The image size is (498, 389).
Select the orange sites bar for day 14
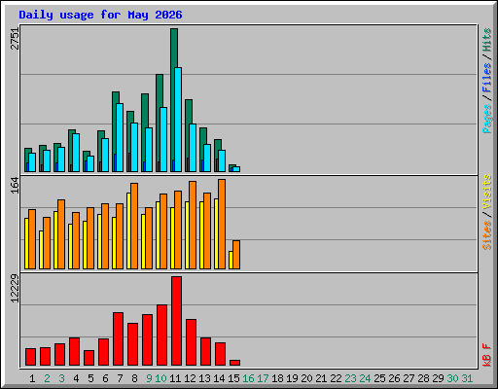pyautogui.click(x=222, y=224)
